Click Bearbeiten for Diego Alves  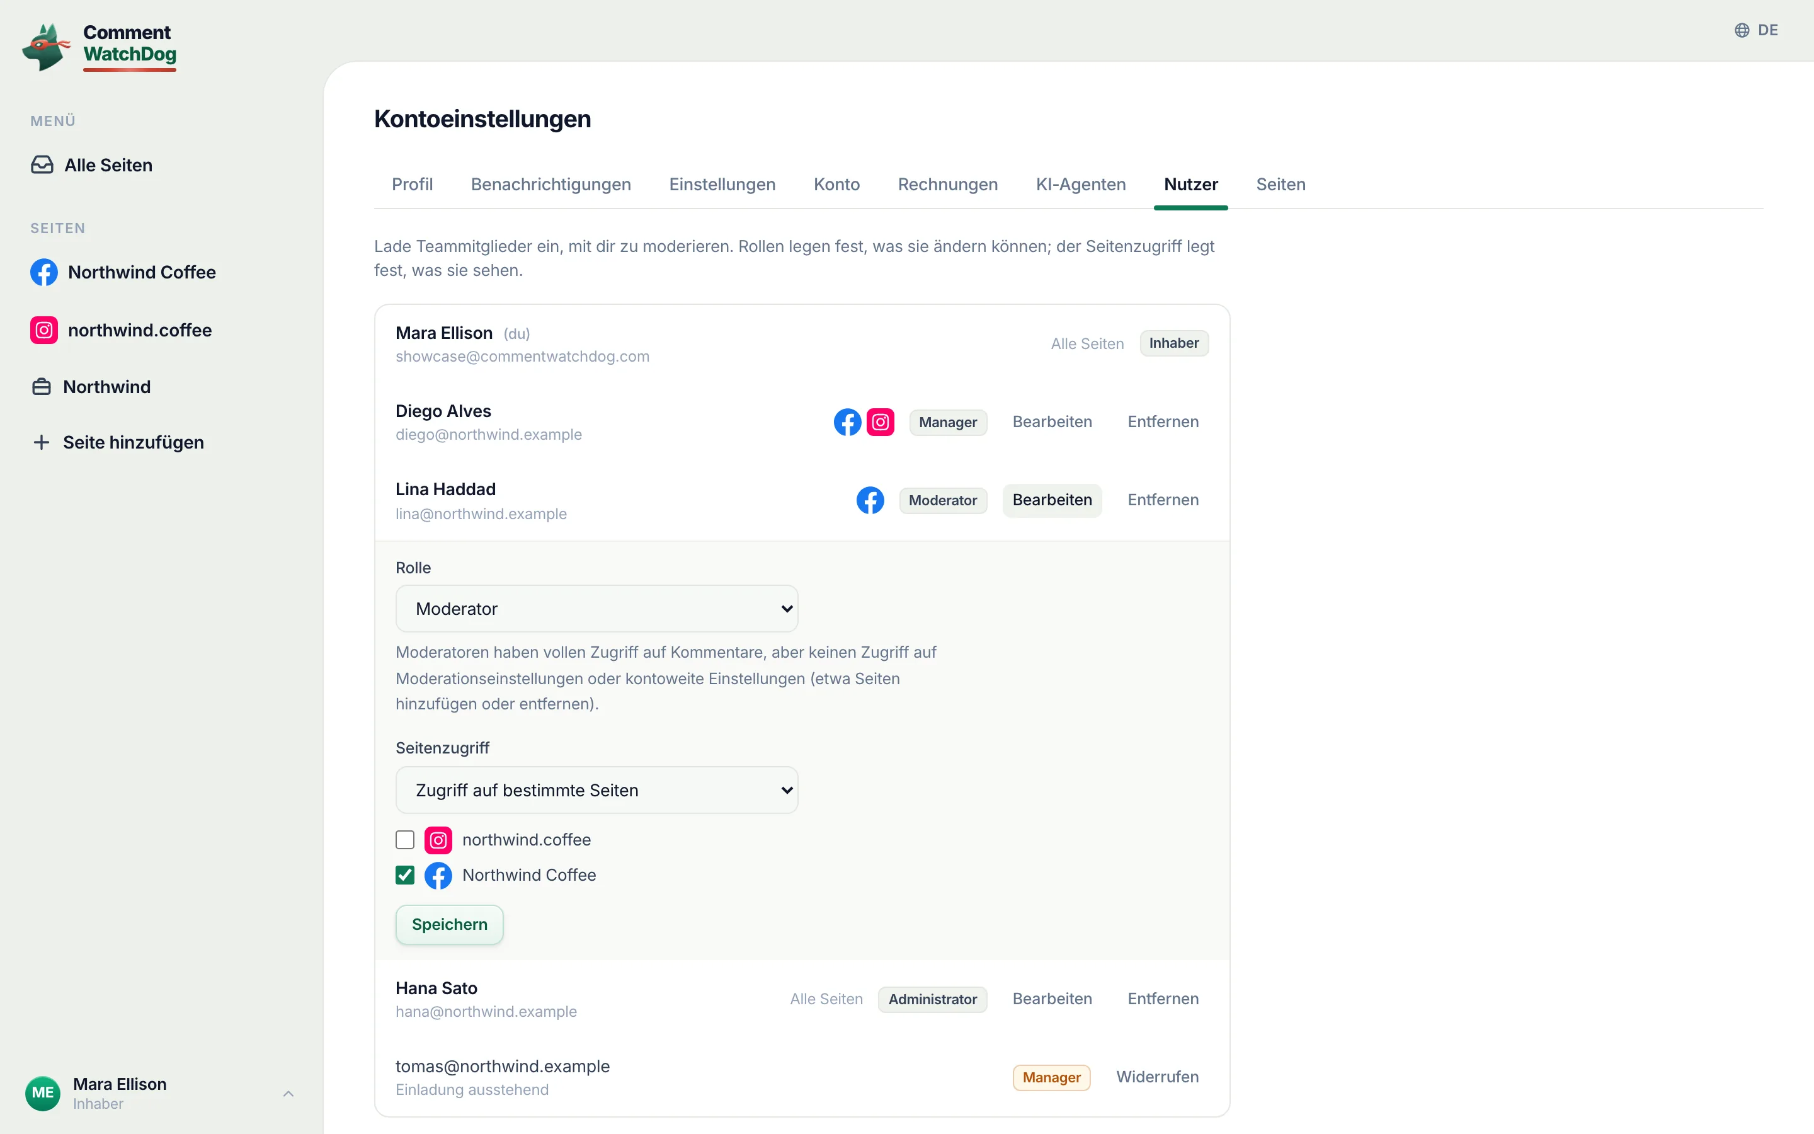[x=1052, y=422]
